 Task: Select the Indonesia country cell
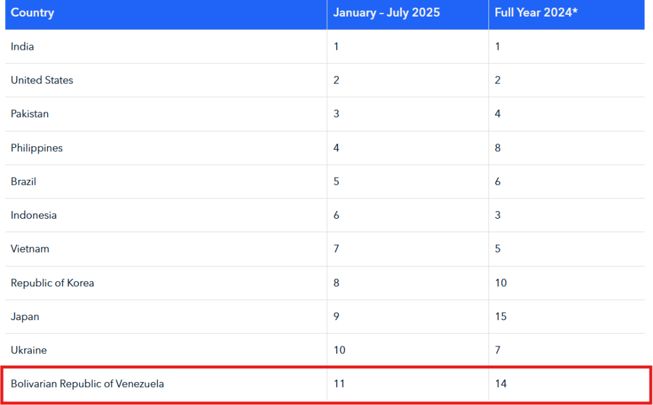[x=34, y=216]
